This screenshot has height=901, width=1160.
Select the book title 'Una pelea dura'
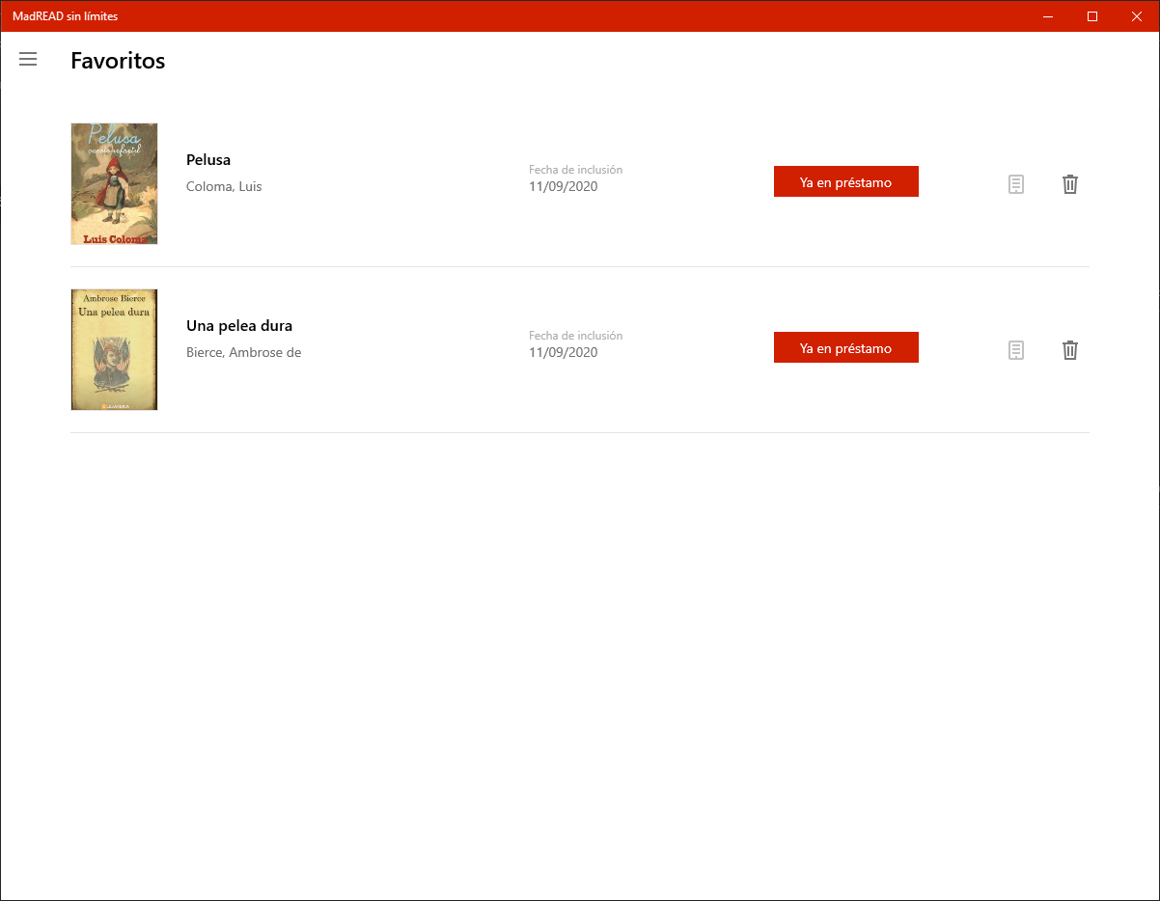click(239, 326)
